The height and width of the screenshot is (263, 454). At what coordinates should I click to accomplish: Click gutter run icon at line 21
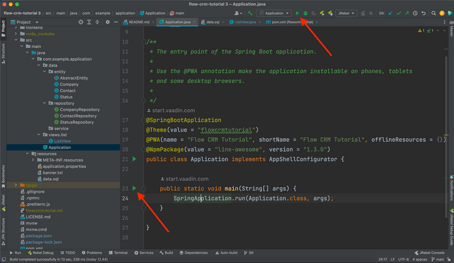[x=134, y=159]
